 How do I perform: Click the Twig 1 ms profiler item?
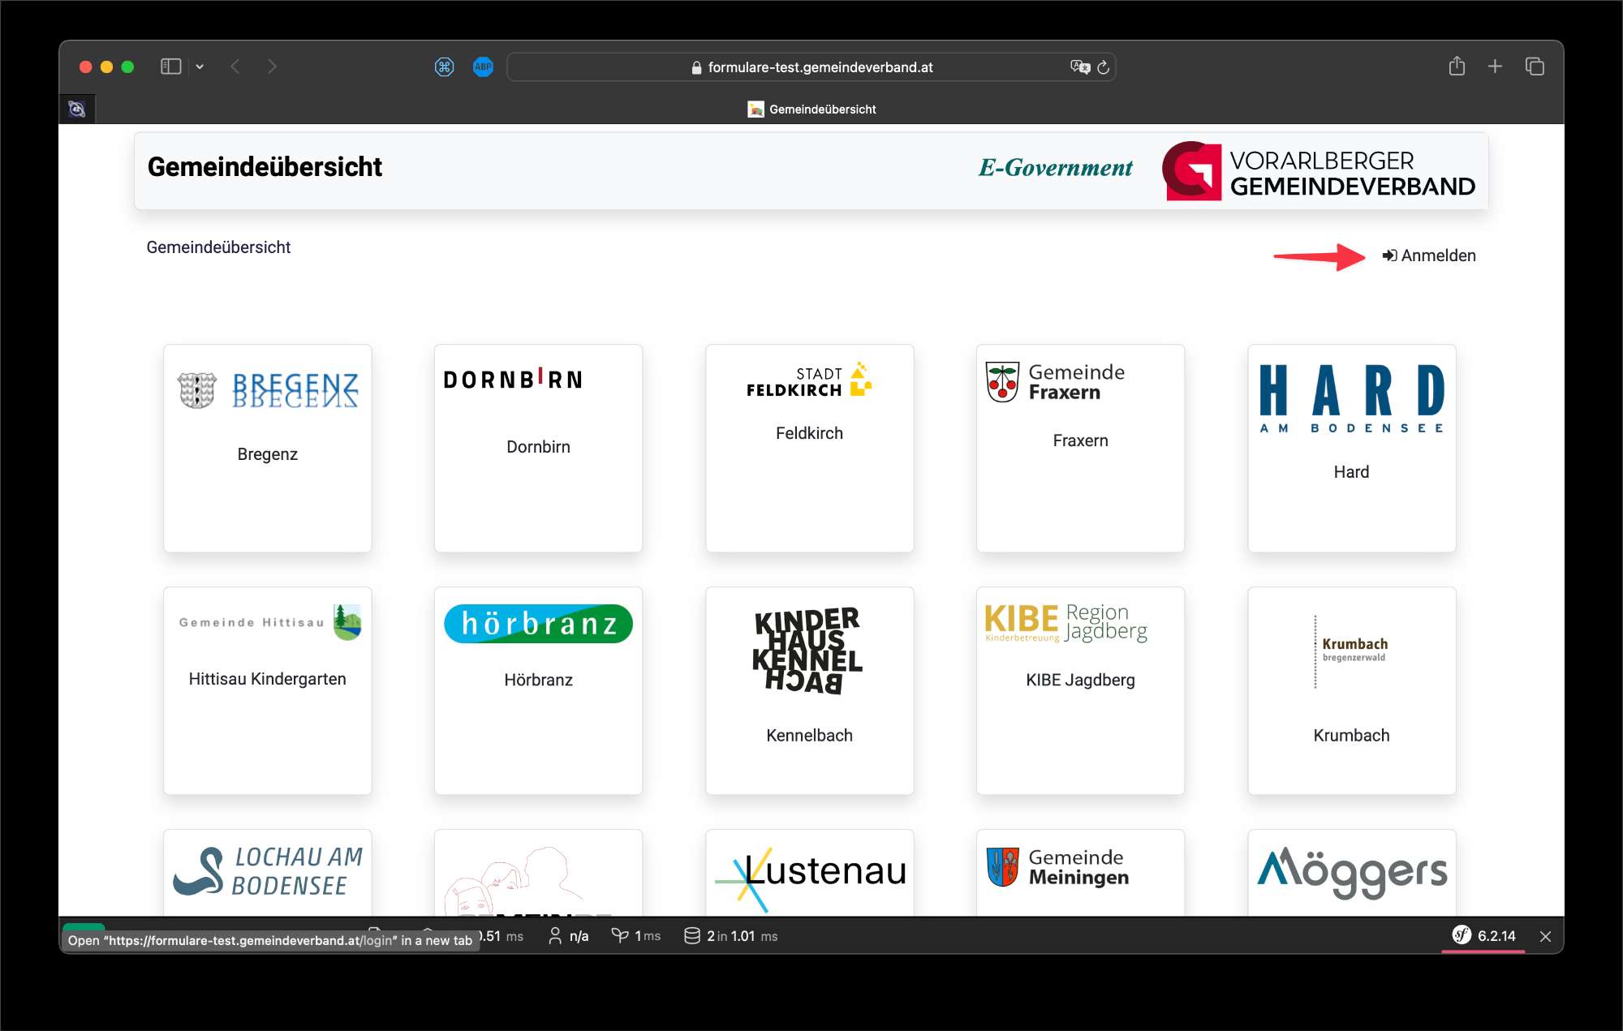tap(636, 936)
